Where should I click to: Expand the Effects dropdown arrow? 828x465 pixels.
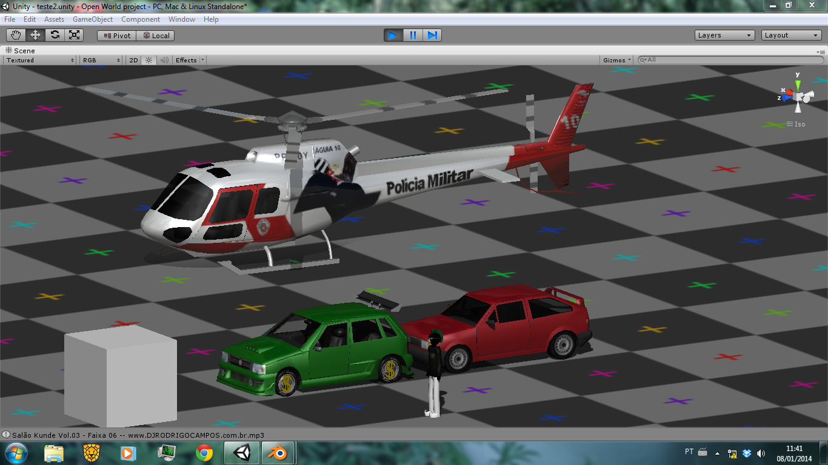click(x=202, y=60)
